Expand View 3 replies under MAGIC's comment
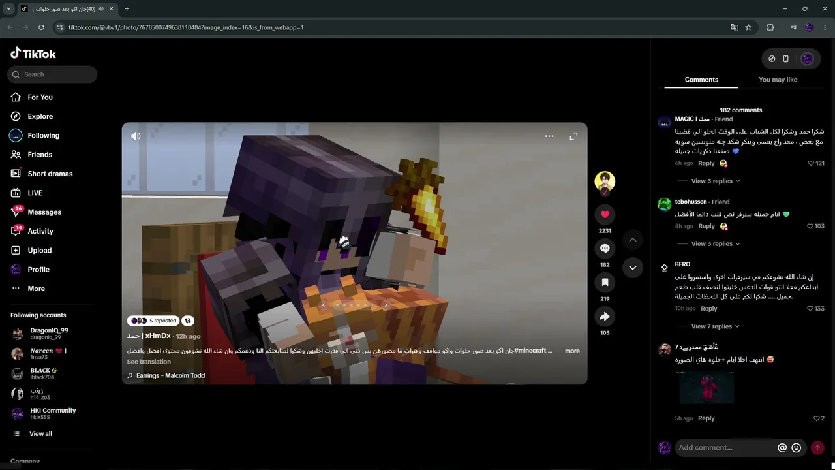The image size is (835, 470). click(716, 181)
